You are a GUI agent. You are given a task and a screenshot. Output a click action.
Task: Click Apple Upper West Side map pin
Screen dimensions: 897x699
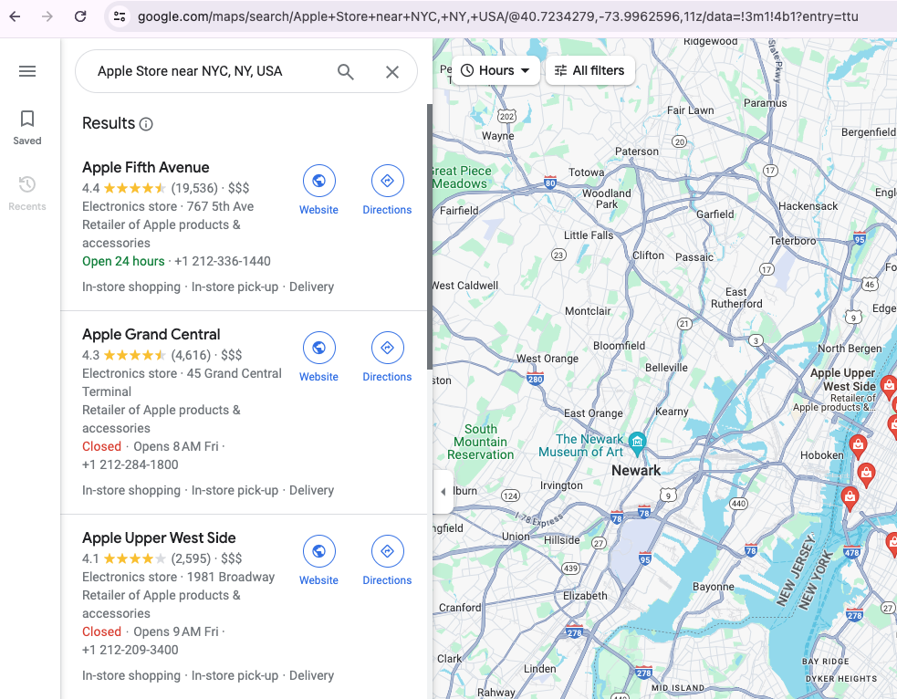coord(888,386)
